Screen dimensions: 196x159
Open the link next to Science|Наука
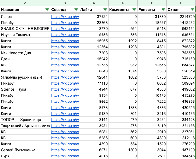click(65, 89)
